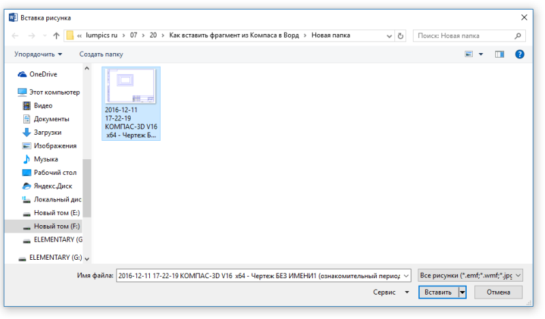Open the 'Упорядочить' menu
The height and width of the screenshot is (319, 545).
coord(38,54)
